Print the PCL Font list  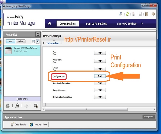100,53
